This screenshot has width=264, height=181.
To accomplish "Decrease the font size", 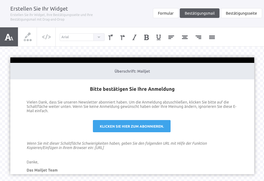I will (x=111, y=37).
